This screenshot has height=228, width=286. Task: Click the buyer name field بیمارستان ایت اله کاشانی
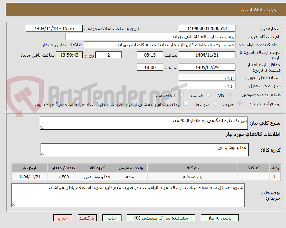[x=150, y=37]
